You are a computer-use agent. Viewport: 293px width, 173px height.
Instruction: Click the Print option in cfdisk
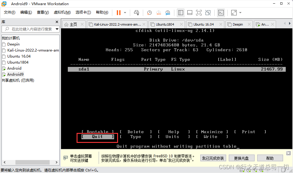(x=250, y=132)
